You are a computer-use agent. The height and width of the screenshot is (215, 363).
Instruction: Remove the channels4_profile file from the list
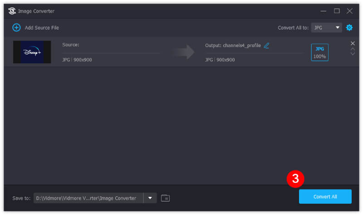pos(353,43)
